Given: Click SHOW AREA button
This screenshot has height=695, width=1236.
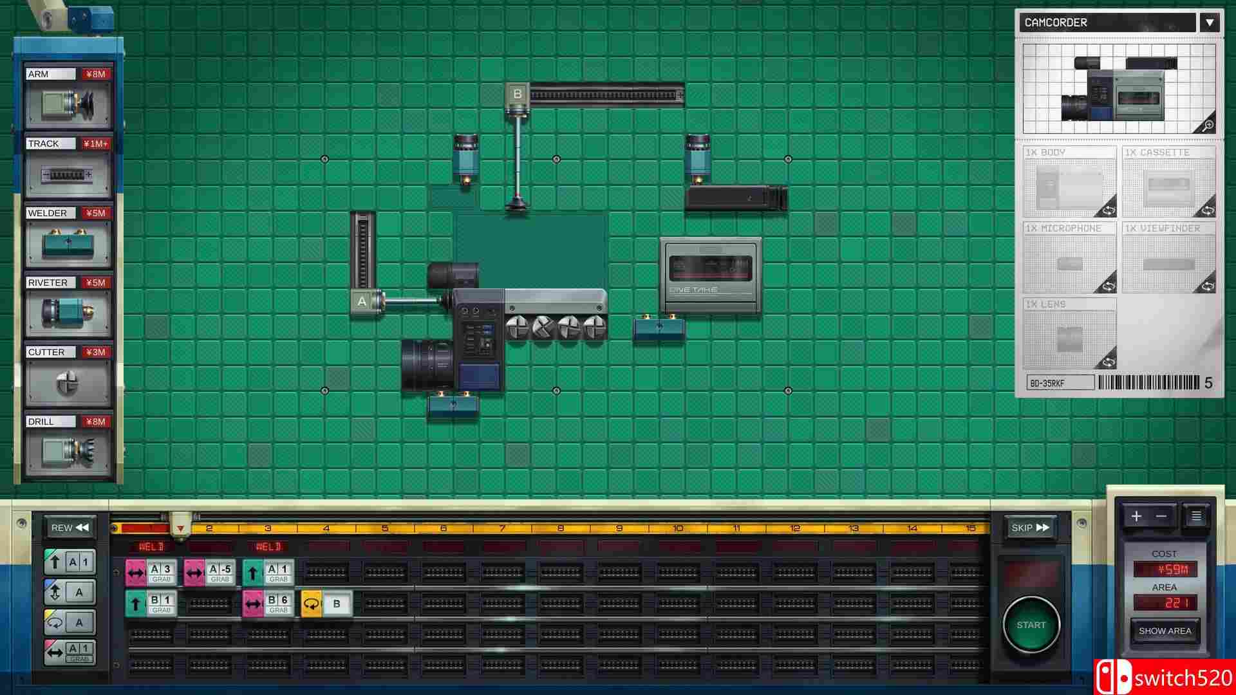Looking at the screenshot, I should tap(1165, 631).
